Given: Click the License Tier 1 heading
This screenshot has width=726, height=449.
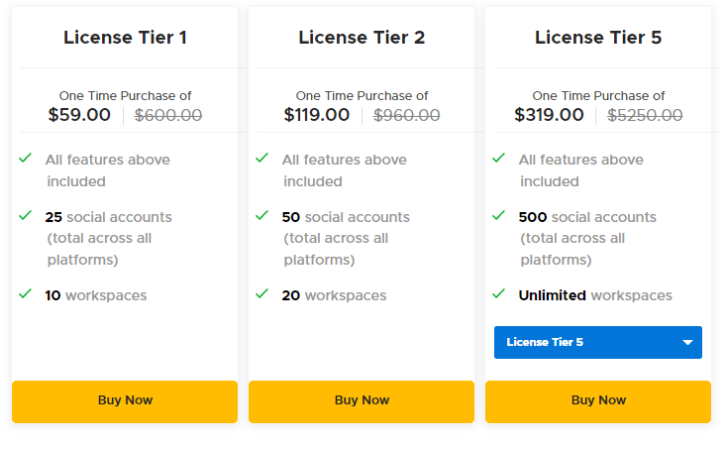Looking at the screenshot, I should coord(125,38).
